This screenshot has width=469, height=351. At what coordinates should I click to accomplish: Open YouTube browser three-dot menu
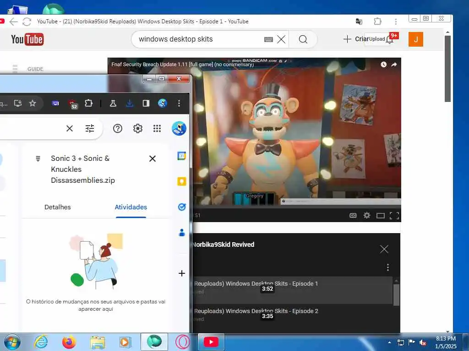396,21
